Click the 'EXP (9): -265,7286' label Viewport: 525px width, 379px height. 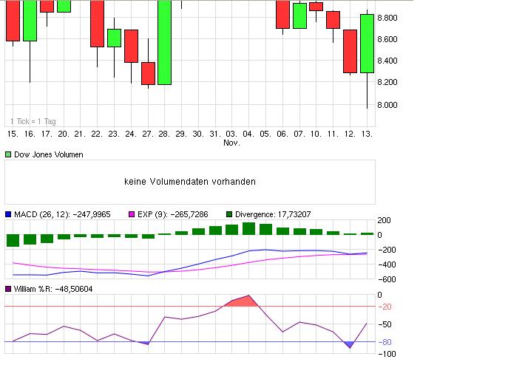tap(173, 214)
